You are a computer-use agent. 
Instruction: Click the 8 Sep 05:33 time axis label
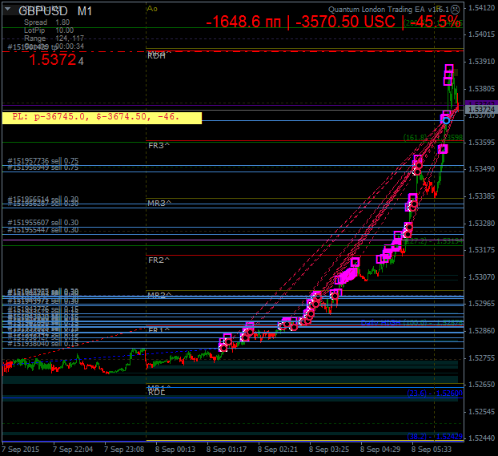[432, 450]
